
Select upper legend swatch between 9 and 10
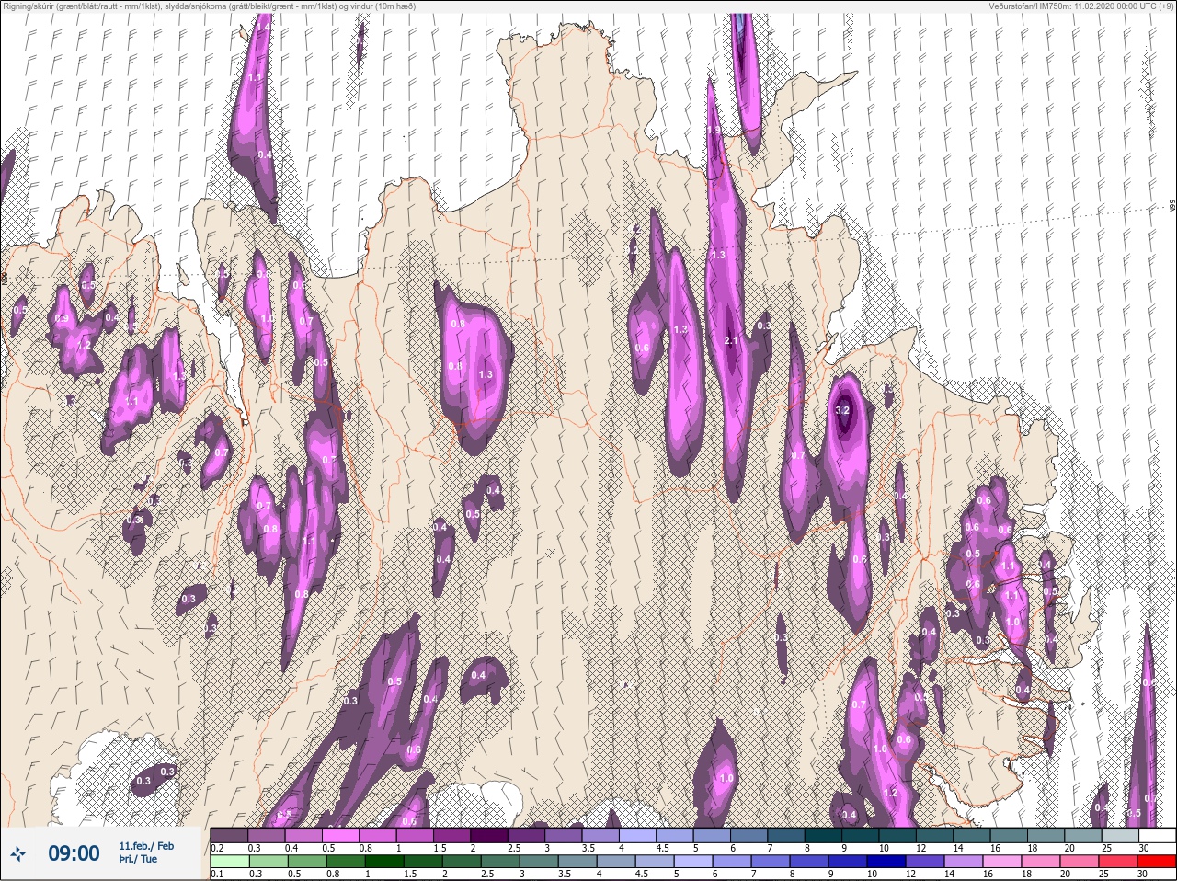pos(862,835)
